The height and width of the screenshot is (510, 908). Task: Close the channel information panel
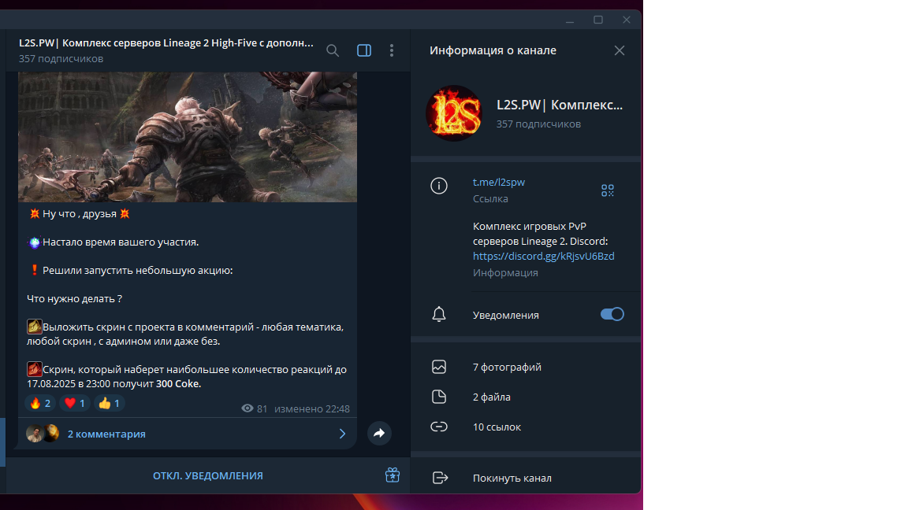620,50
